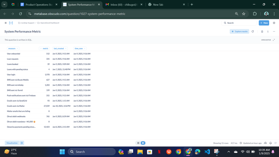Expand the measure column header dropdown
279x157 pixels.
[13, 49]
